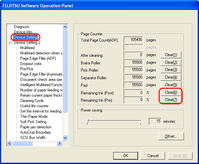199x164 pixels.
Task: Click the Power saving slider handle
Action: coord(87,121)
